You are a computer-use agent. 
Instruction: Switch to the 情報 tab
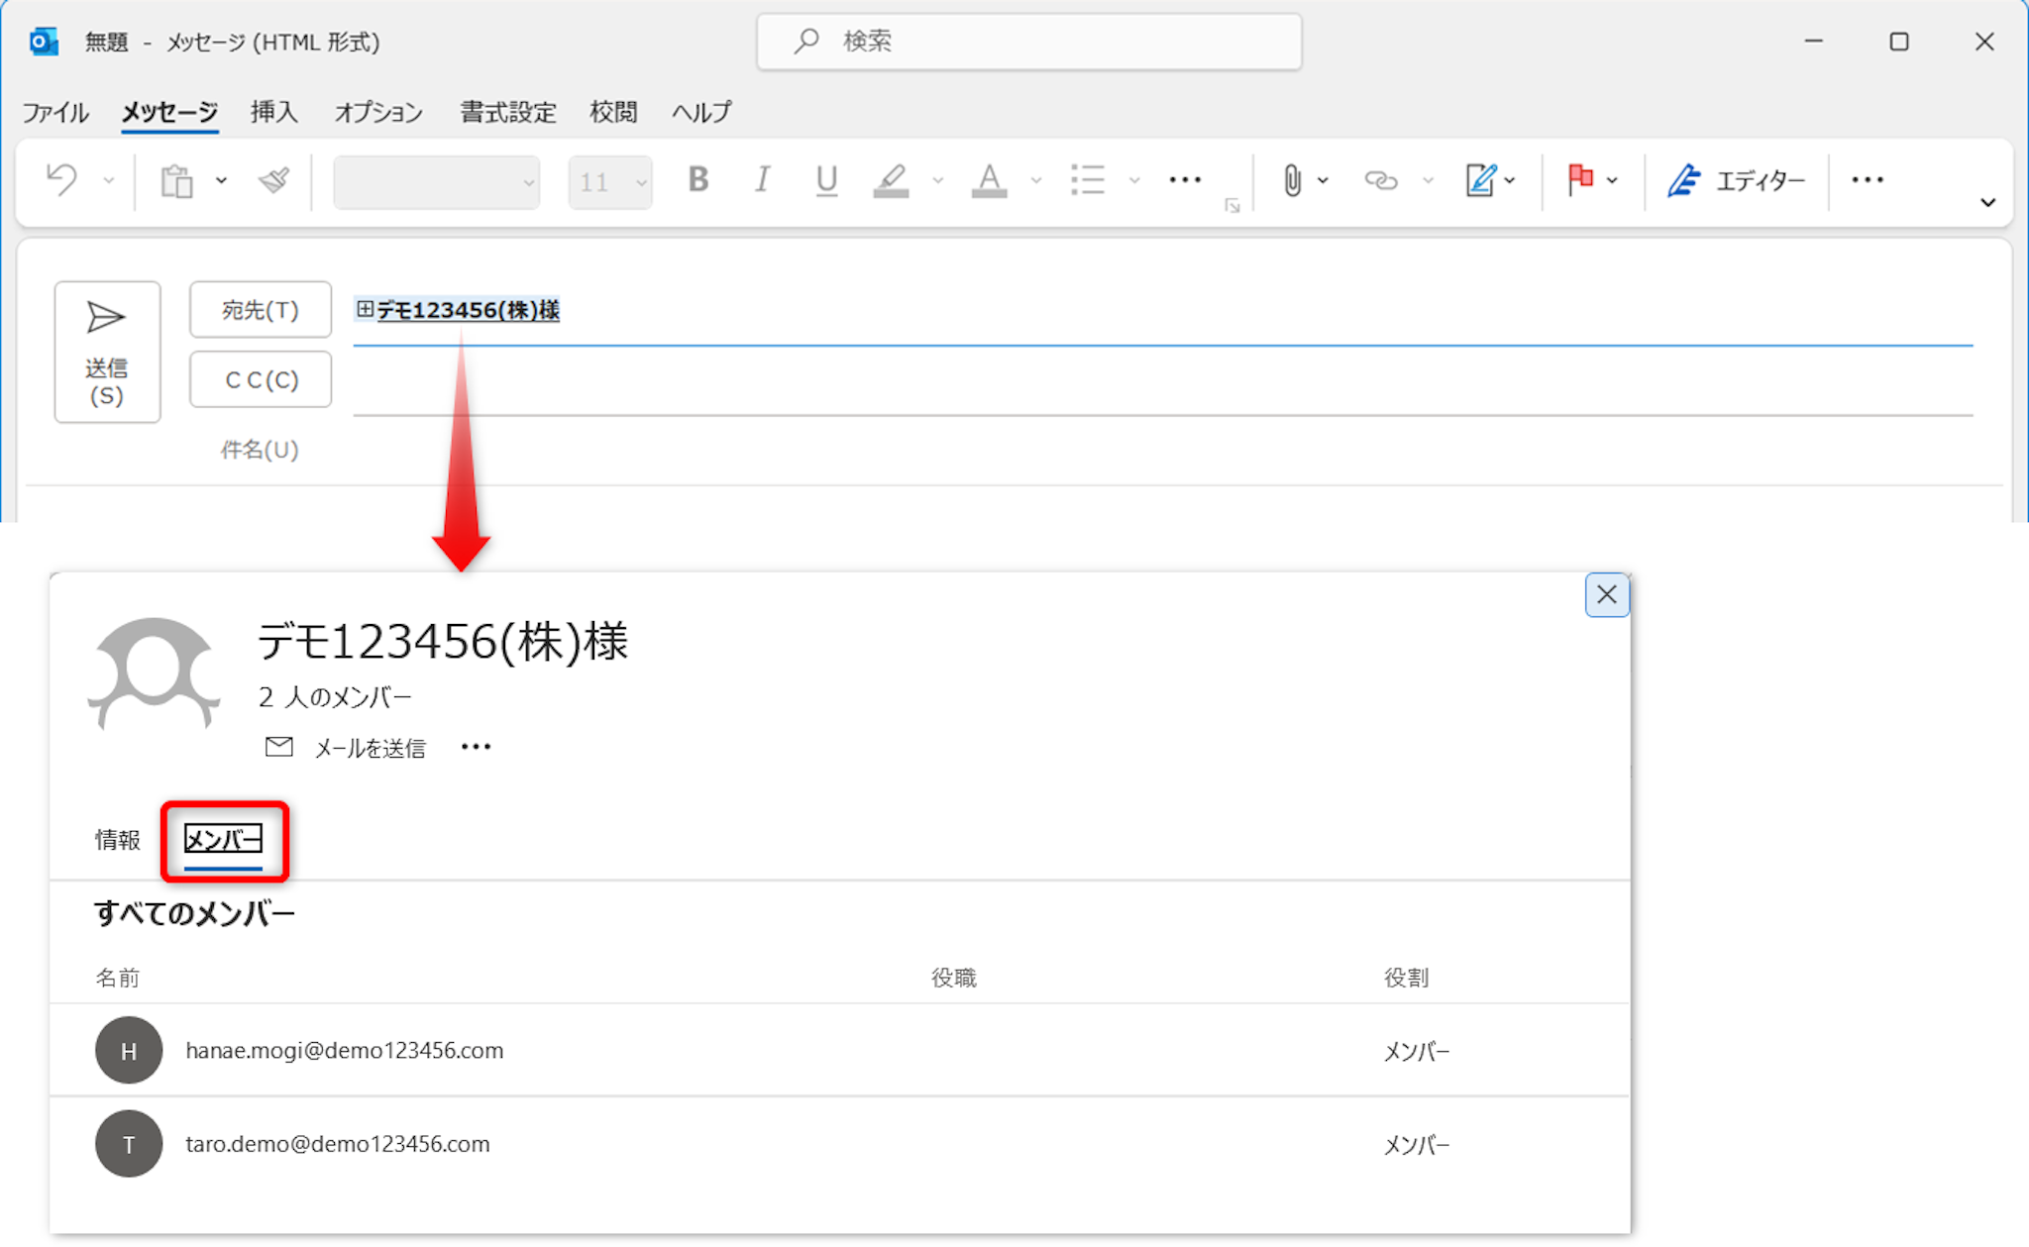118,840
